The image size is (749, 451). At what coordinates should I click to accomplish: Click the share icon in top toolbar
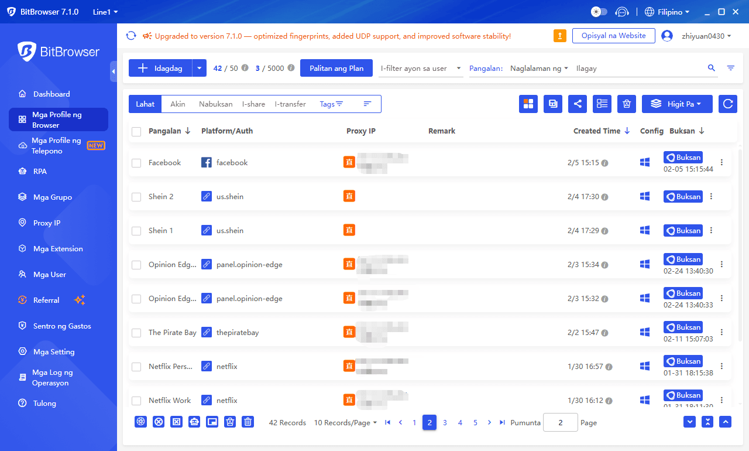pyautogui.click(x=578, y=104)
